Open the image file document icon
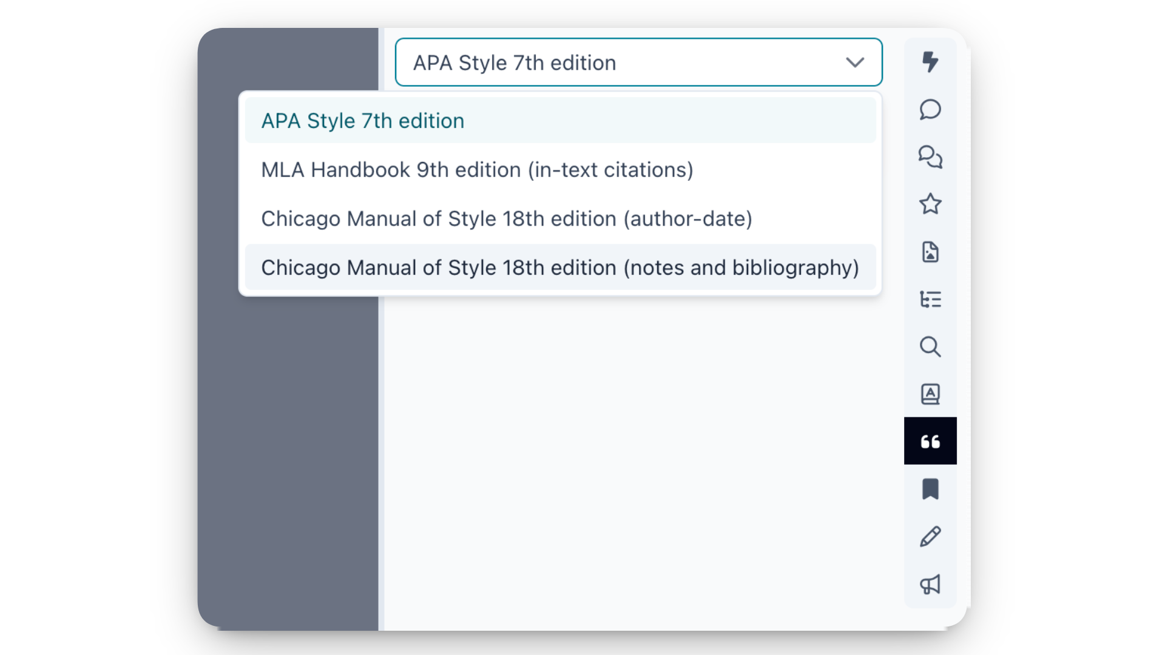 point(930,252)
